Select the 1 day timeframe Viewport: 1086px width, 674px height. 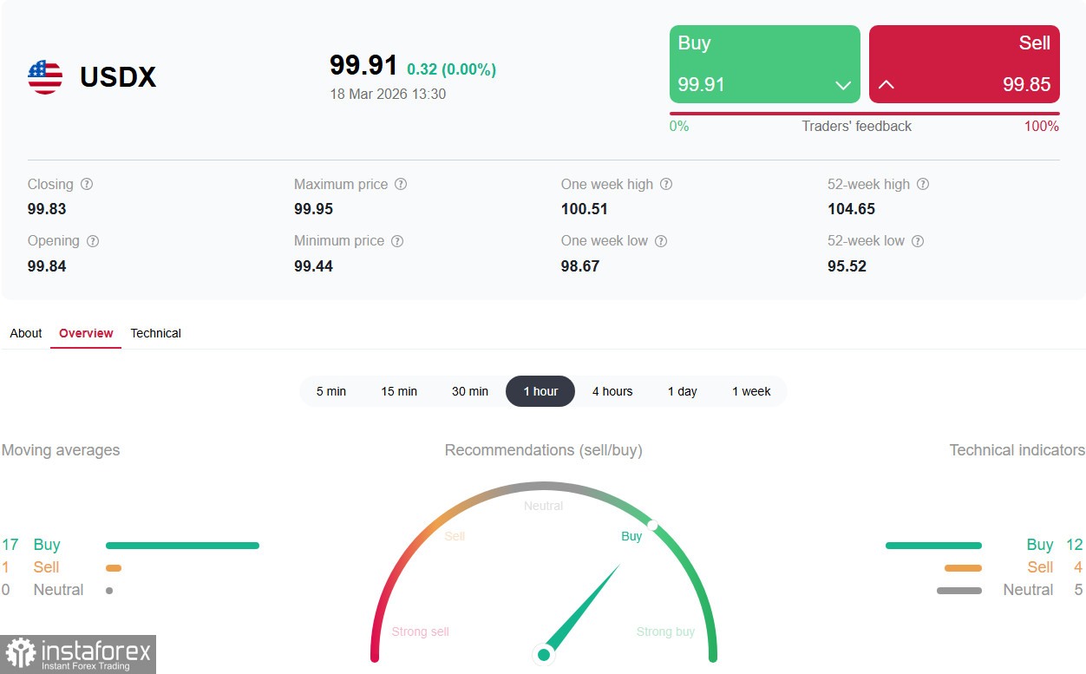click(x=683, y=391)
